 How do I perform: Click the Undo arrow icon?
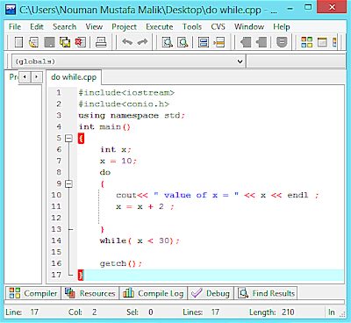[127, 42]
